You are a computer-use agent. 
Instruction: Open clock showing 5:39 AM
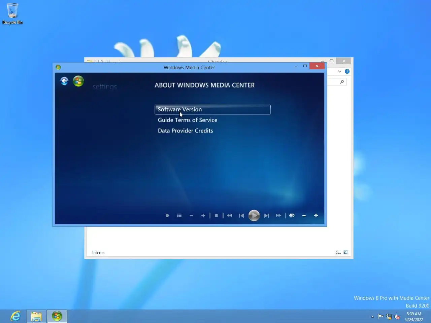click(414, 317)
